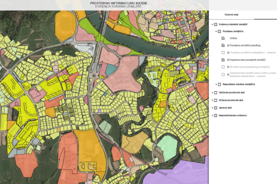Image resolution: width=277 pixels, height=184 pixels.
Task: Uncheck Dejanska raba poseljenih zemljišč checkbox
Action: (x=223, y=60)
